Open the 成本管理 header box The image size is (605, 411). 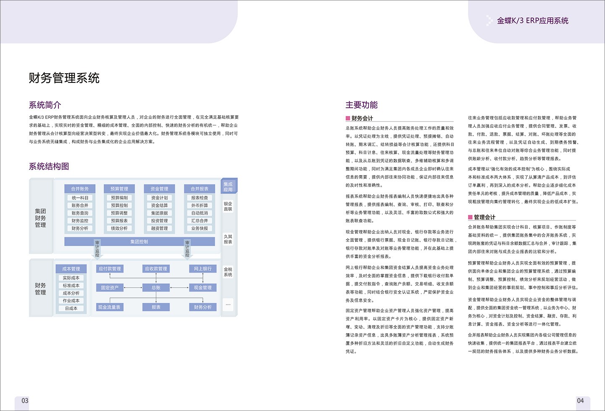coord(71,269)
